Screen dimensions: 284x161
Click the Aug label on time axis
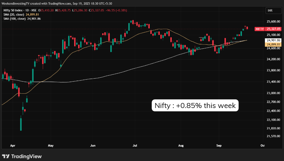click(181, 145)
